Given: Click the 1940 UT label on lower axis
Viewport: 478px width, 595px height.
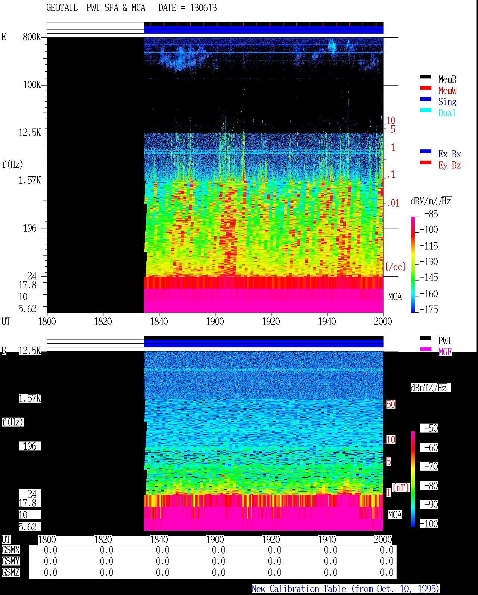Looking at the screenshot, I should [x=327, y=539].
